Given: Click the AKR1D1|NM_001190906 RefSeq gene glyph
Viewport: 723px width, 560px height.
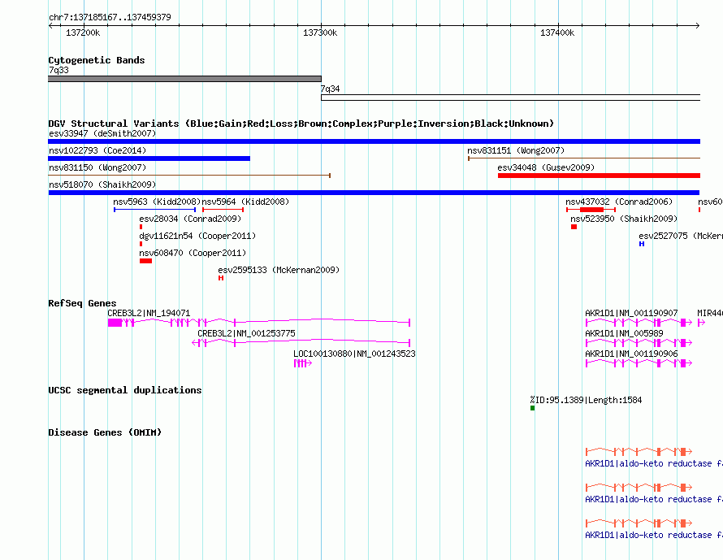Looking at the screenshot, I should tap(639, 363).
